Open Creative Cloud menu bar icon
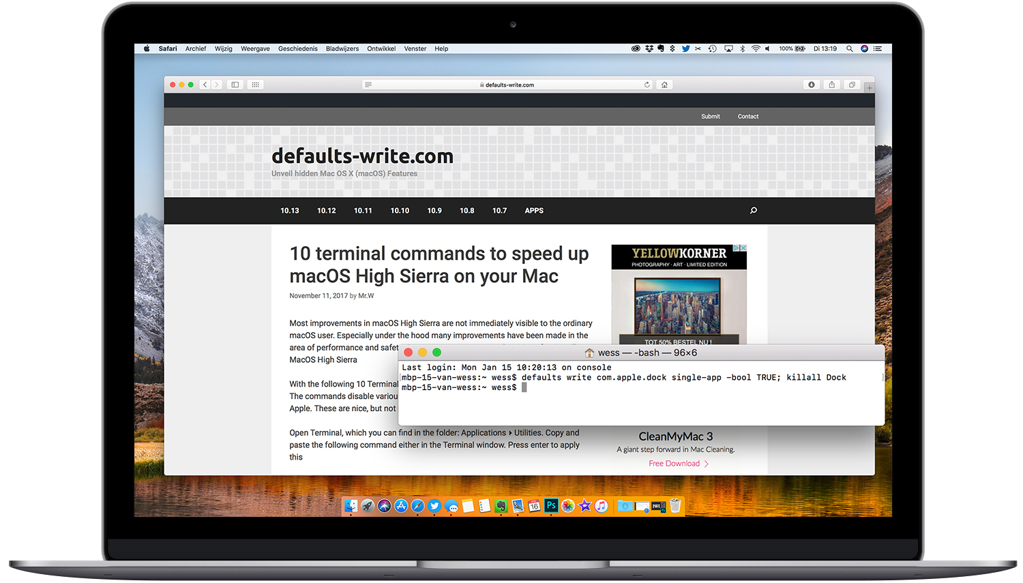The height and width of the screenshot is (583, 1023). pos(636,48)
